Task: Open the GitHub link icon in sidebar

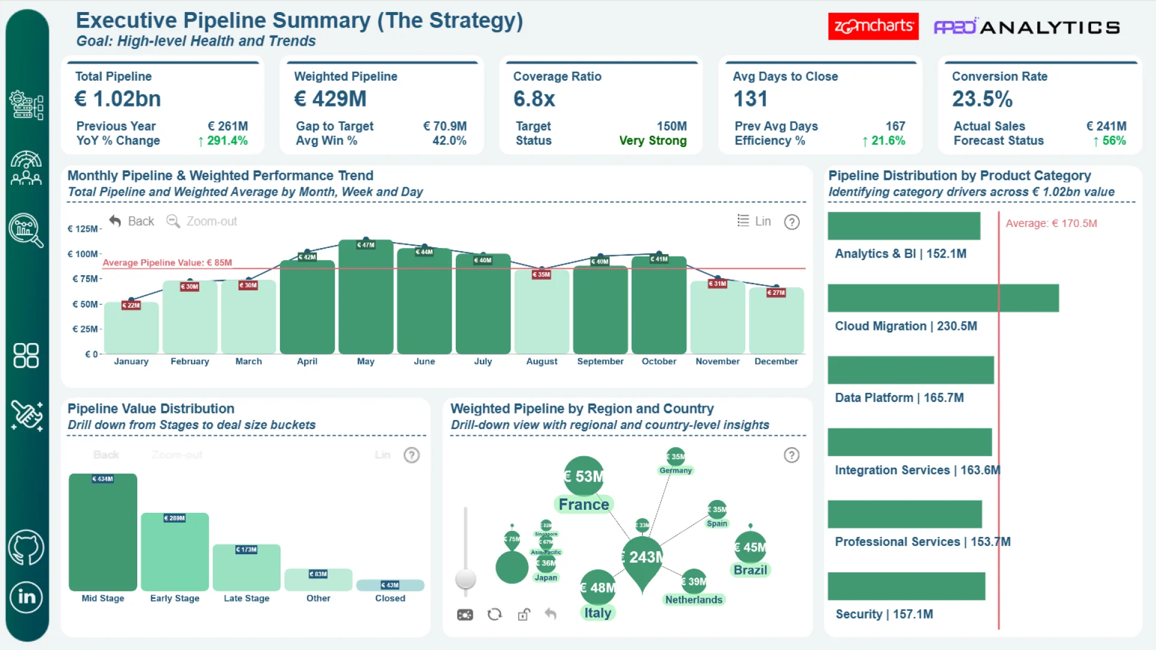Action: coord(26,548)
